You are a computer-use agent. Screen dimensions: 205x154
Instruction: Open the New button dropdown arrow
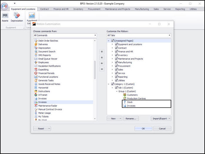120,119
